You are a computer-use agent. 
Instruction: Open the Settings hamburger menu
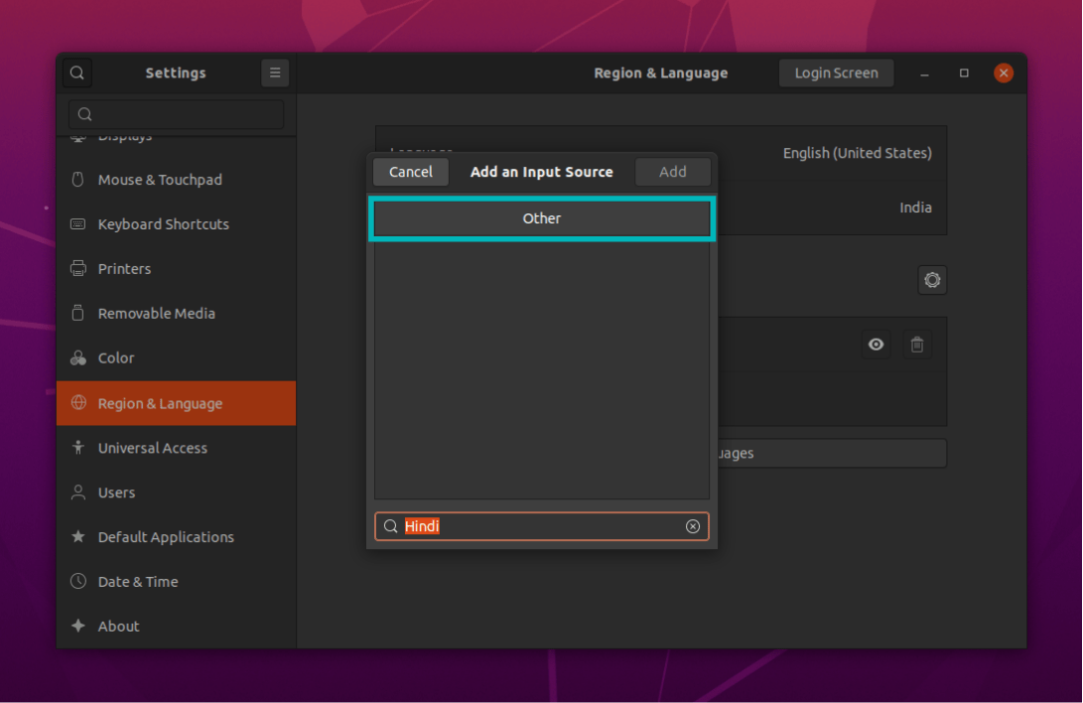275,72
